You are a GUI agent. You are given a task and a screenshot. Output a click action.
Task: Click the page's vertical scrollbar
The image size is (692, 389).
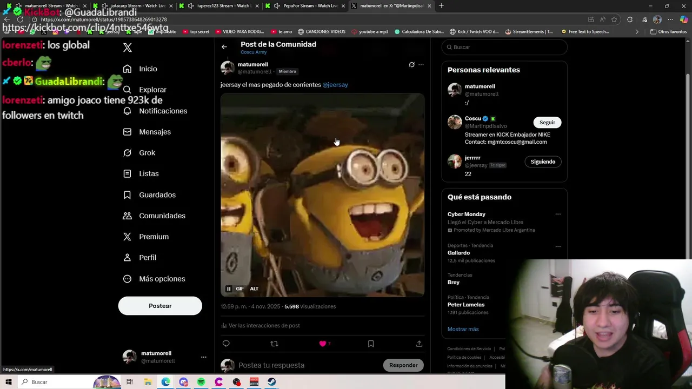pos(689,205)
